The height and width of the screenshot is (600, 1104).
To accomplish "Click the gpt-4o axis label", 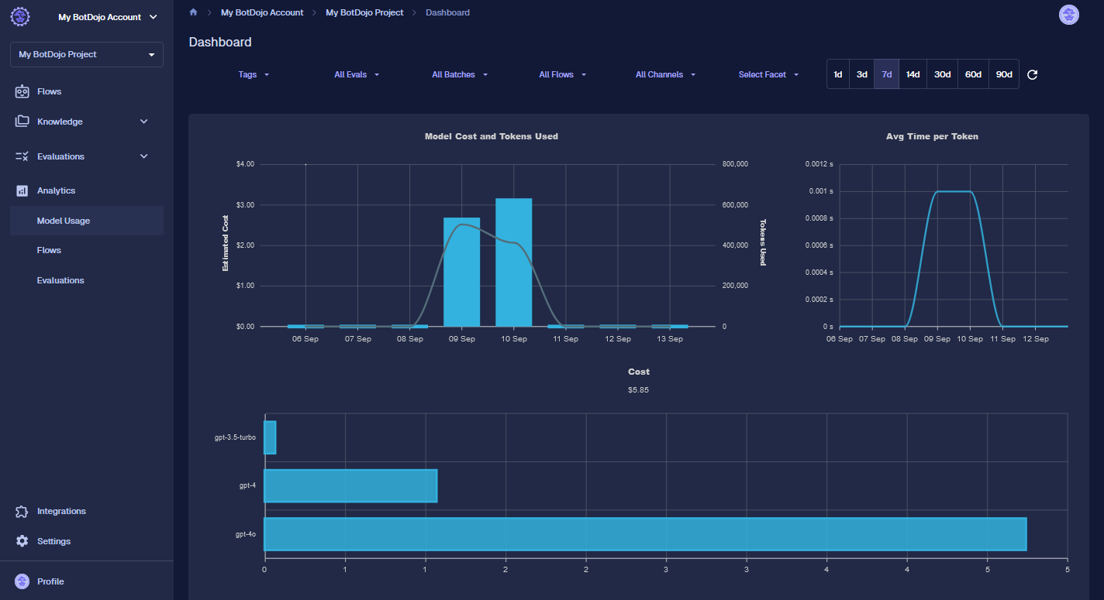I will click(246, 534).
